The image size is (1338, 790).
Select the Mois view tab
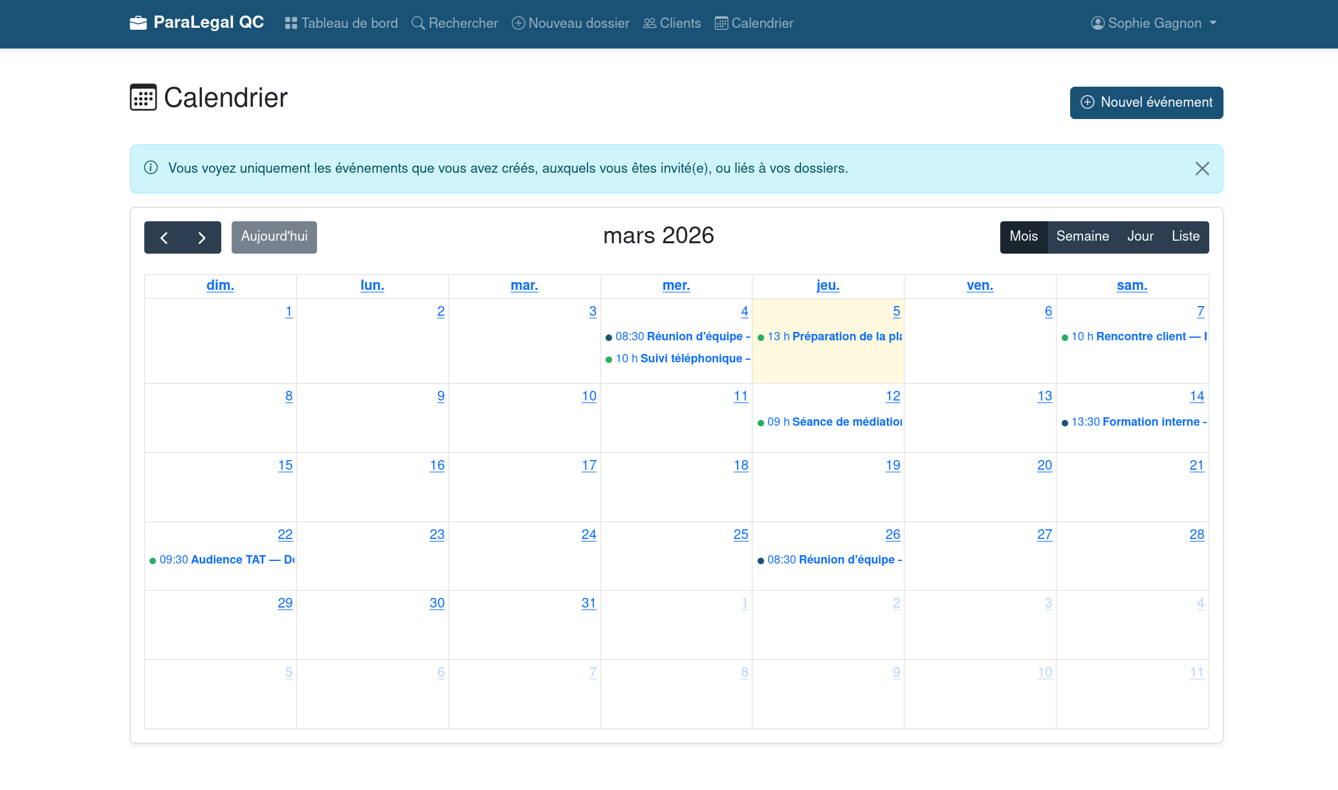pos(1024,237)
